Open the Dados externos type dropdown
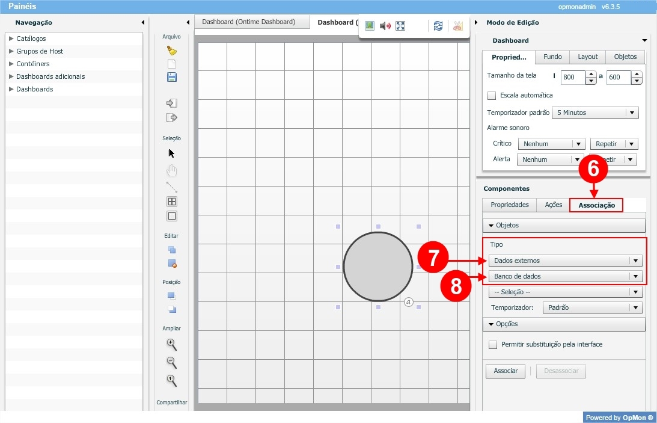 pyautogui.click(x=565, y=261)
